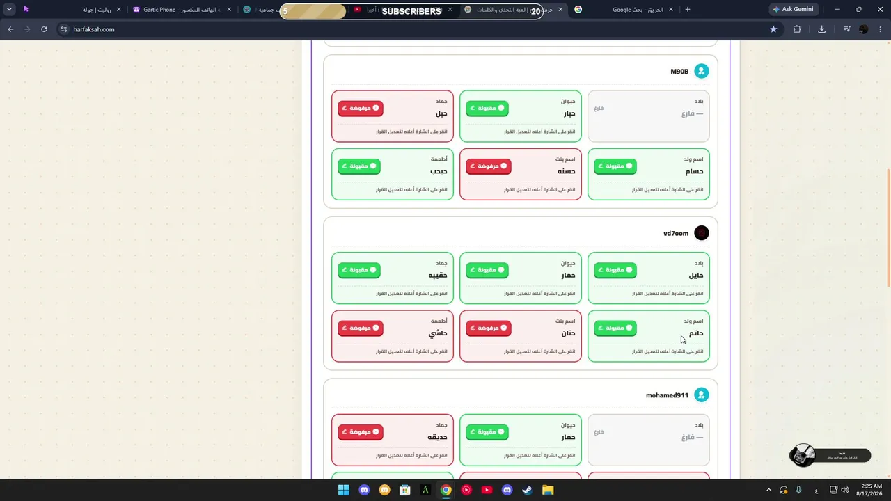Bookmark this page with the star
Viewport: 891px width, 501px height.
tap(773, 29)
